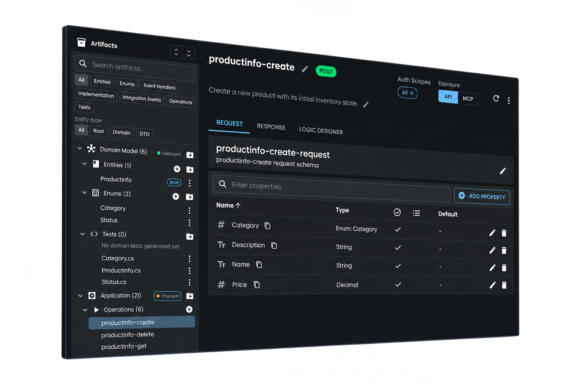The height and width of the screenshot is (387, 580).
Task: Collapse the Application (21) node
Action: [x=80, y=296]
